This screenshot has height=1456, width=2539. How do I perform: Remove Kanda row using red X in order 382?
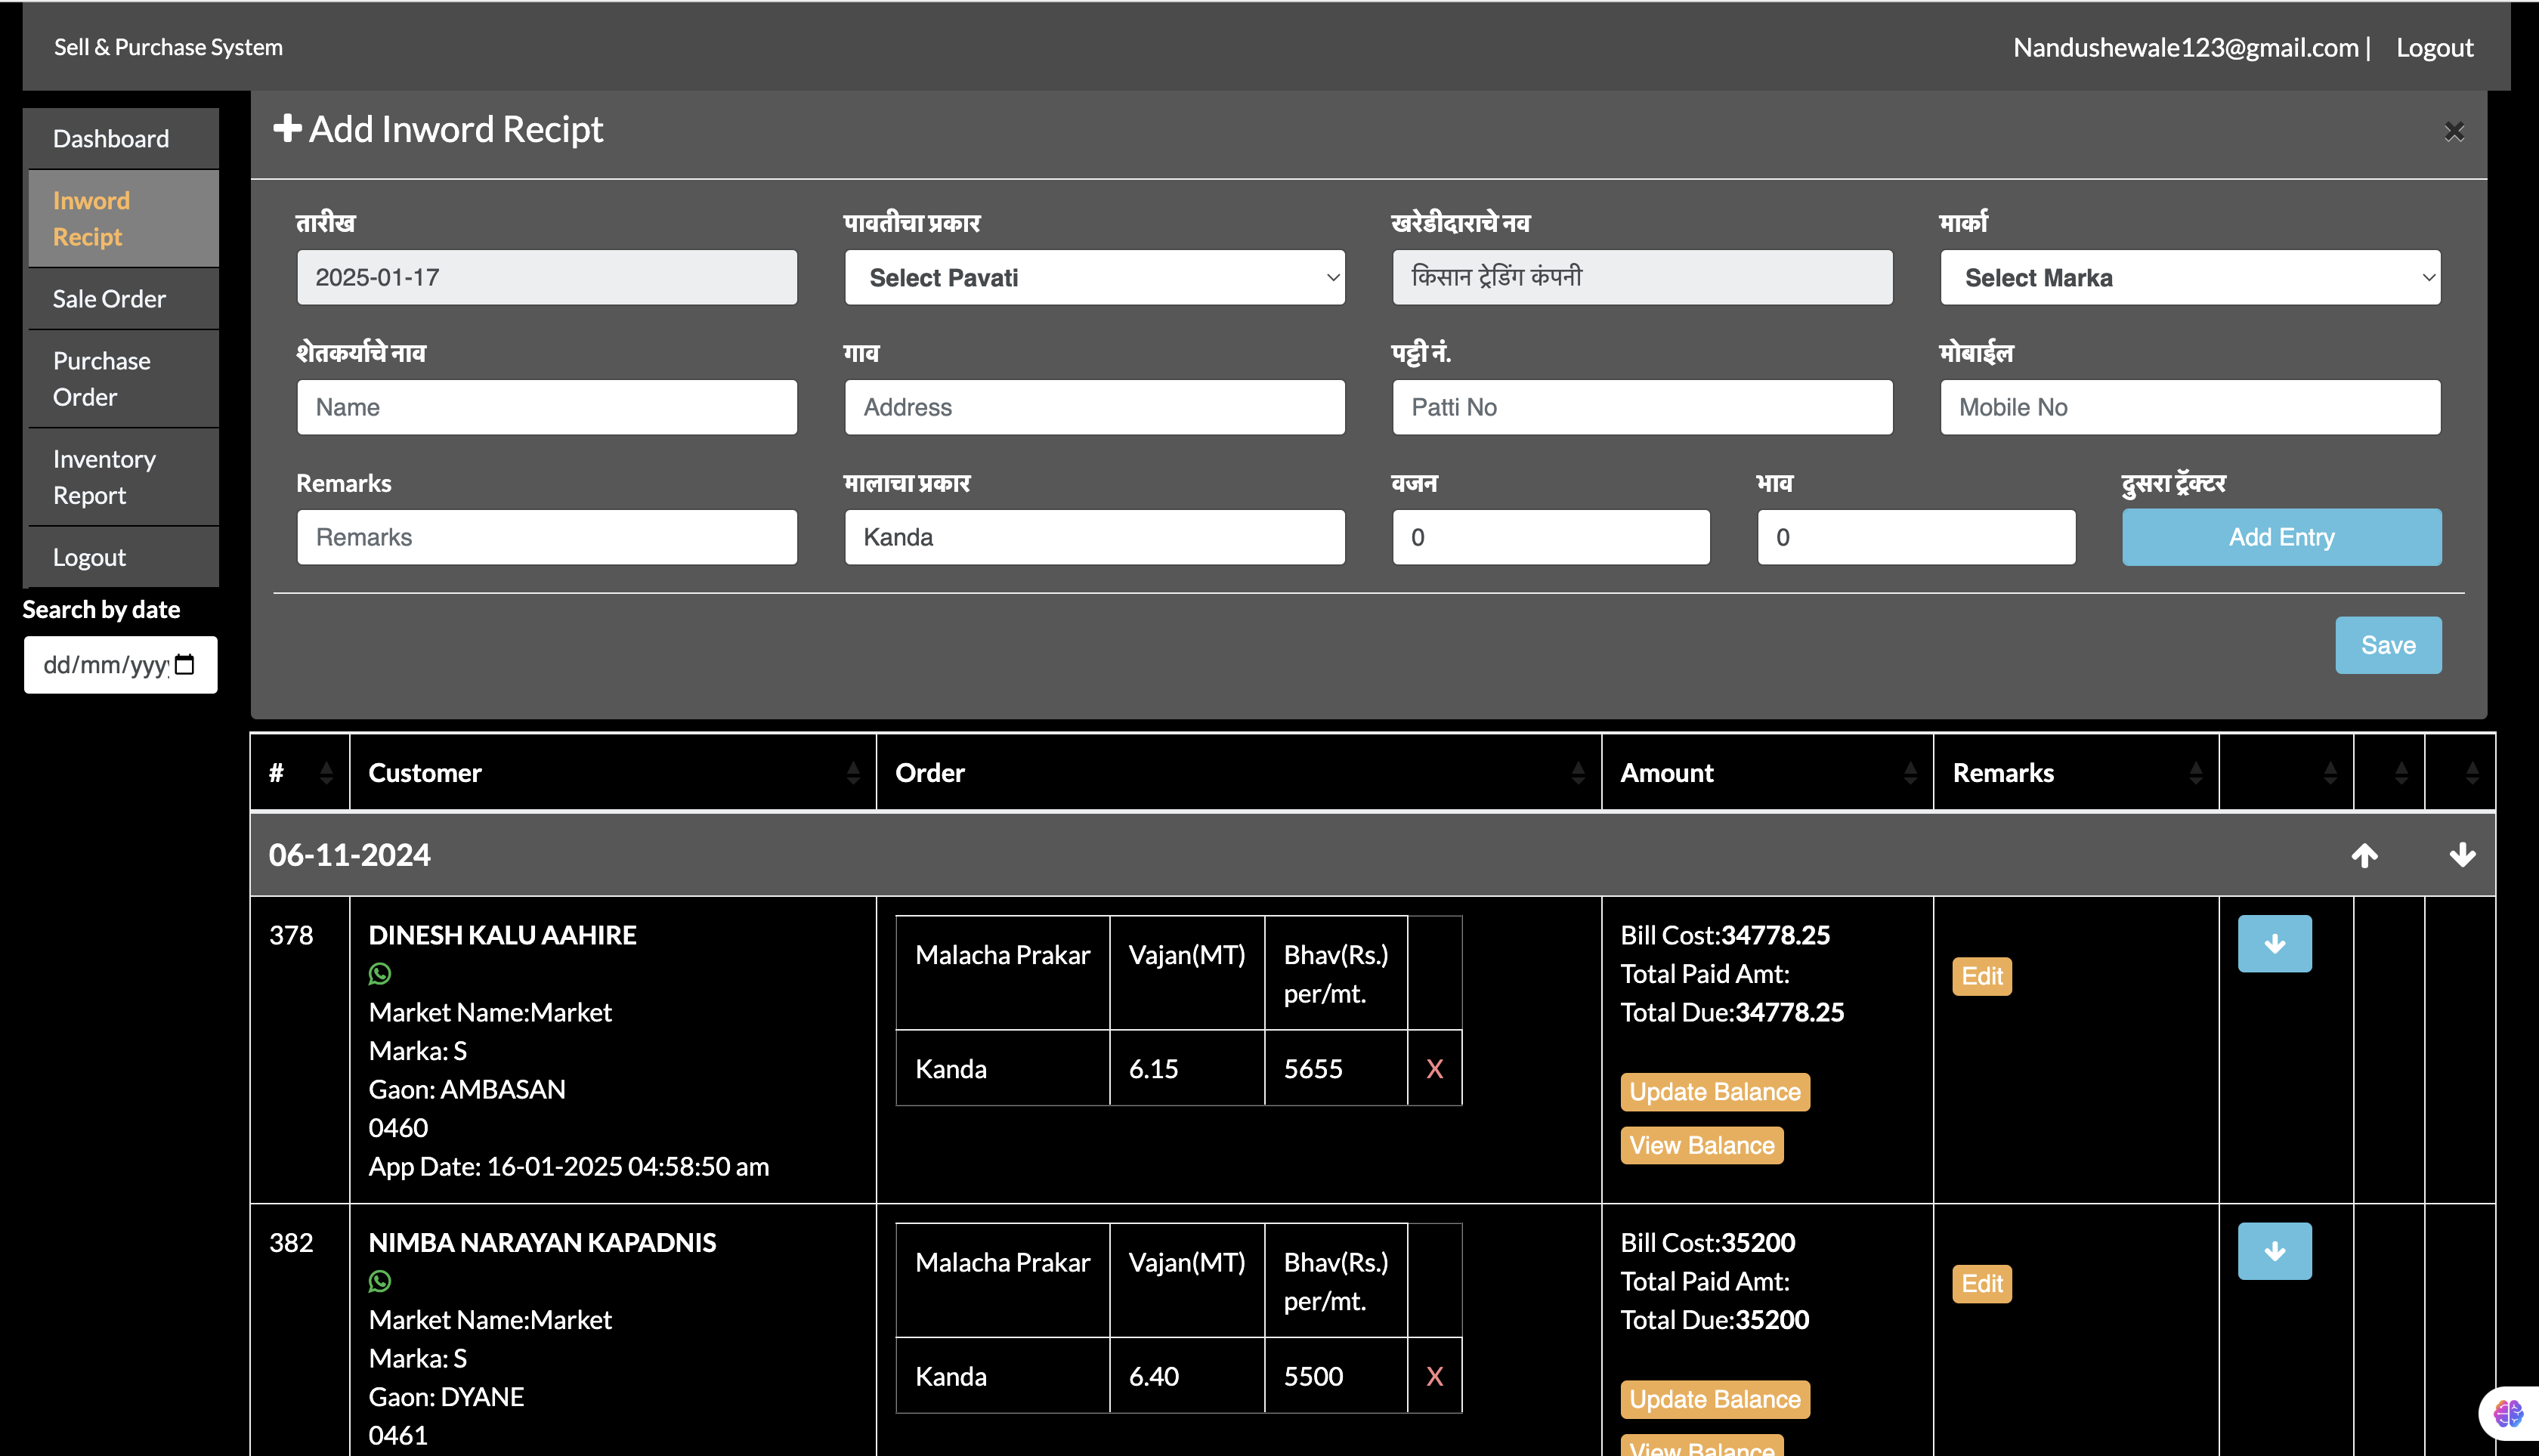(1434, 1377)
